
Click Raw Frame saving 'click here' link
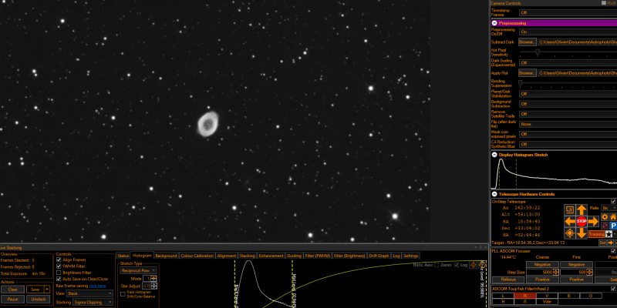click(97, 286)
